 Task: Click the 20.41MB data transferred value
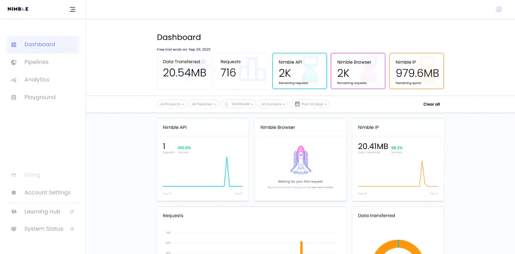(x=373, y=146)
